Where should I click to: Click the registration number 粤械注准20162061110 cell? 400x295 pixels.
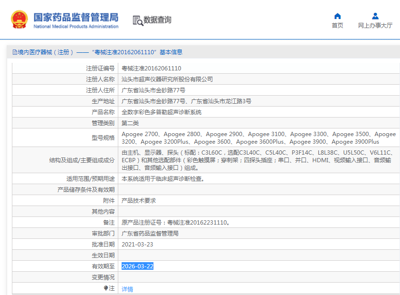pos(151,69)
